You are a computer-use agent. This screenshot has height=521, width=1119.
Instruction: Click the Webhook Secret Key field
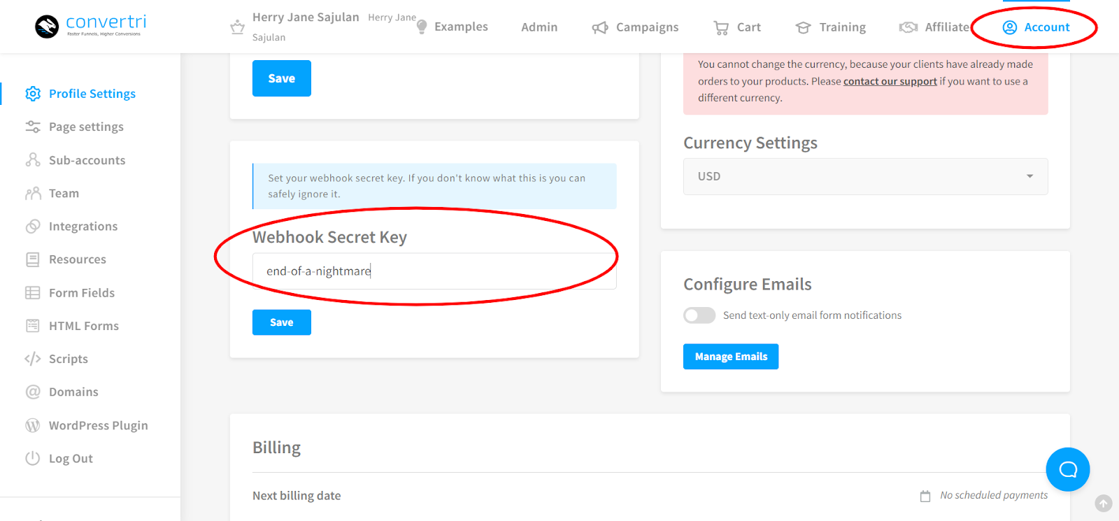pyautogui.click(x=434, y=271)
